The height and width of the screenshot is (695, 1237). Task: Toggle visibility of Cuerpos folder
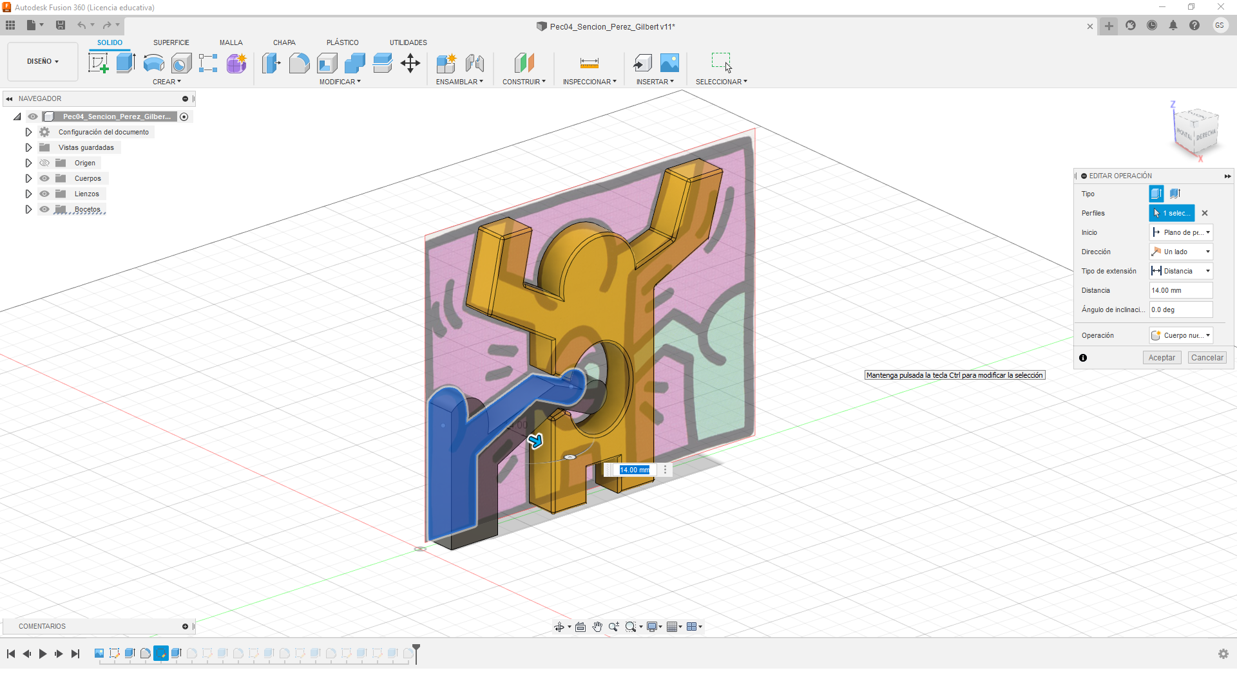[44, 178]
